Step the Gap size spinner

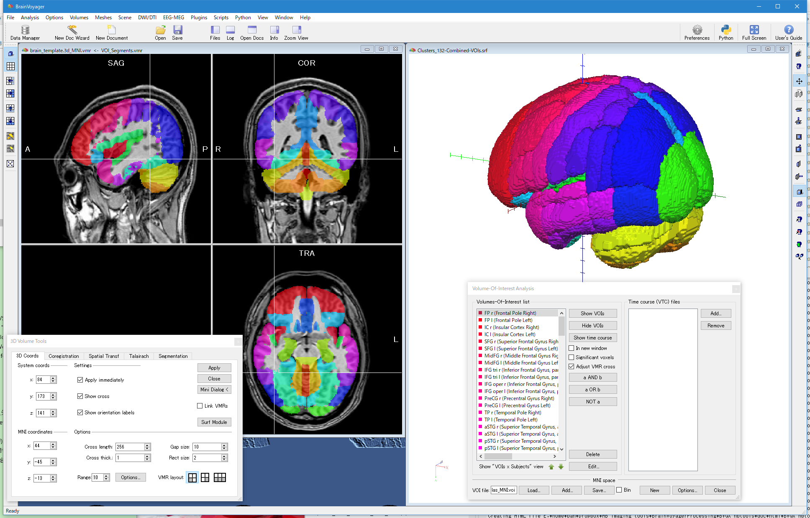click(x=224, y=447)
